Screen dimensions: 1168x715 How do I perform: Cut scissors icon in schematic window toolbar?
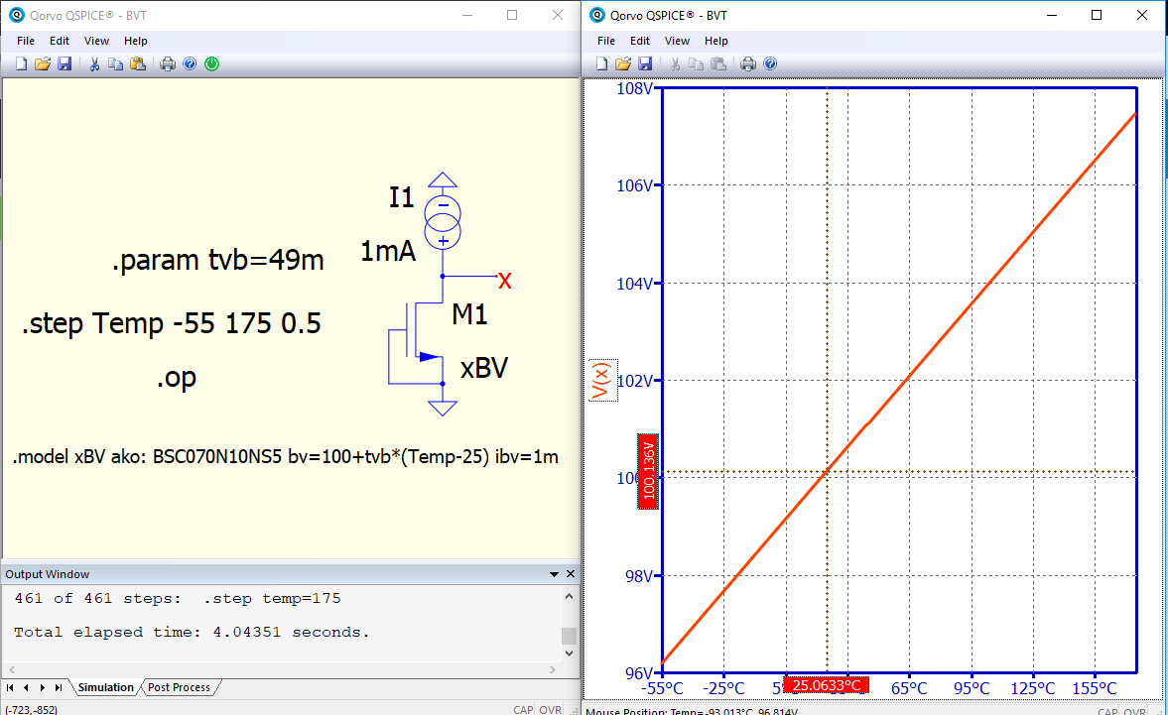click(94, 64)
